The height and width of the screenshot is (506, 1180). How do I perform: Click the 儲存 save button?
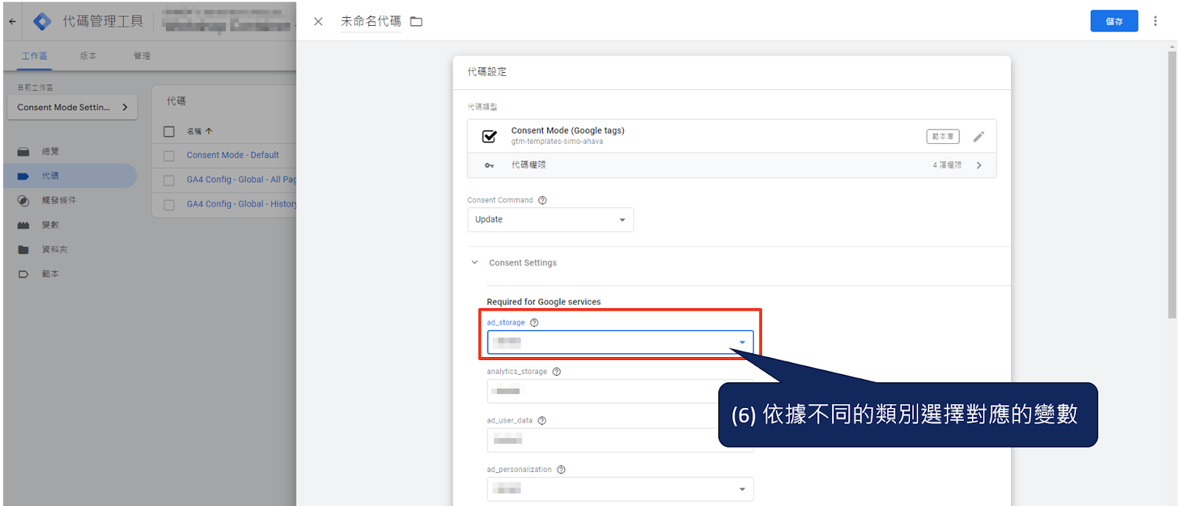click(x=1114, y=21)
